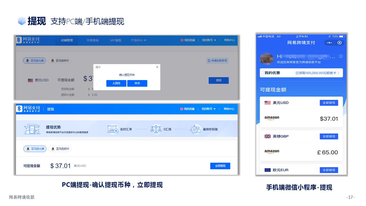Image resolution: width=366 pixels, height=206 pixels.
Task: Click 预到账金额 row label
Action: point(68,89)
